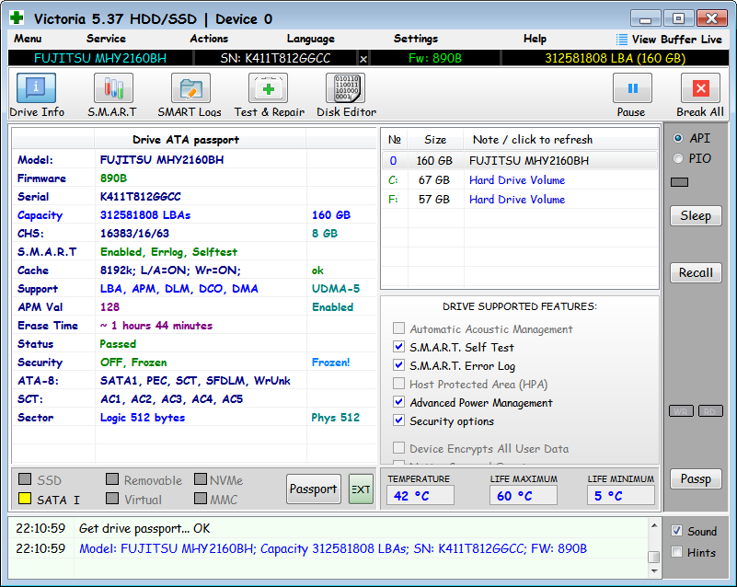
Task: Open the Help menu
Action: [535, 39]
